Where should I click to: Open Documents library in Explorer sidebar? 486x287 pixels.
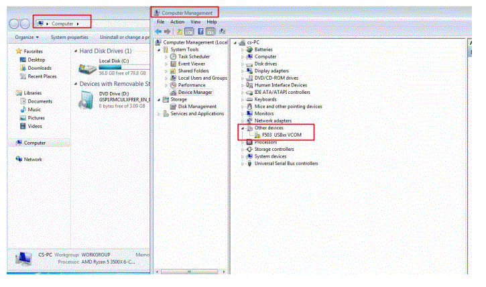pyautogui.click(x=40, y=101)
